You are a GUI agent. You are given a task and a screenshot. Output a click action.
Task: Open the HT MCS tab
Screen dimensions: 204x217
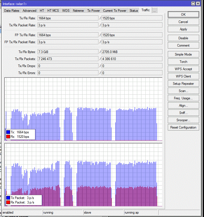pyautogui.click(x=53, y=11)
